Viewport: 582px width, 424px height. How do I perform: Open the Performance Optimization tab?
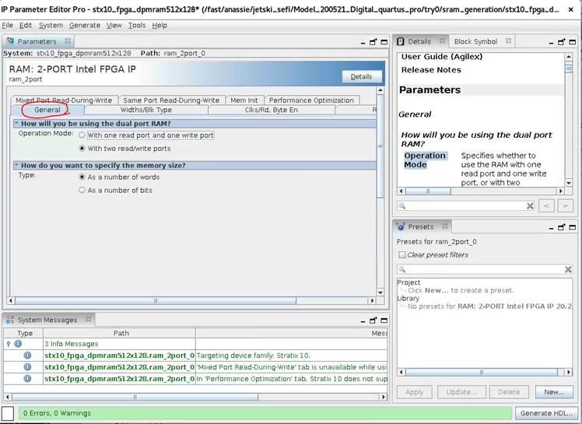[x=311, y=100]
